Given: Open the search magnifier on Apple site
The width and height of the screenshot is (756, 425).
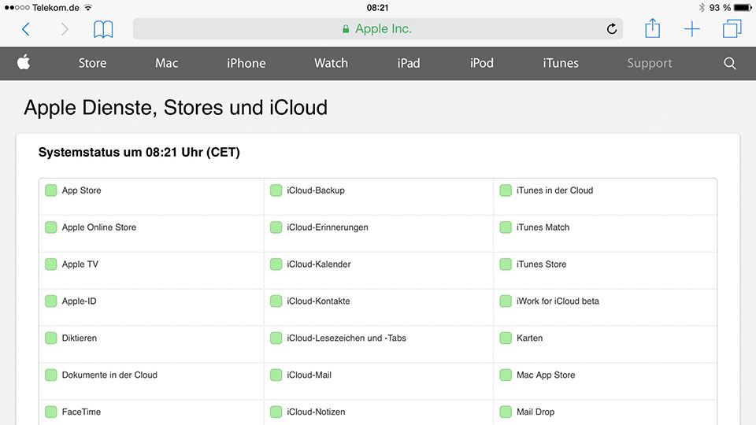Looking at the screenshot, I should [x=730, y=64].
